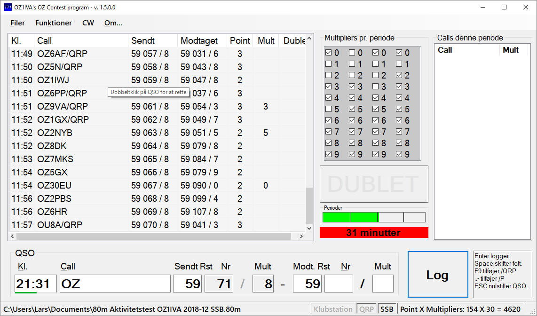Focus the empty received Mult field
The image size is (537, 316).
pos(383,284)
